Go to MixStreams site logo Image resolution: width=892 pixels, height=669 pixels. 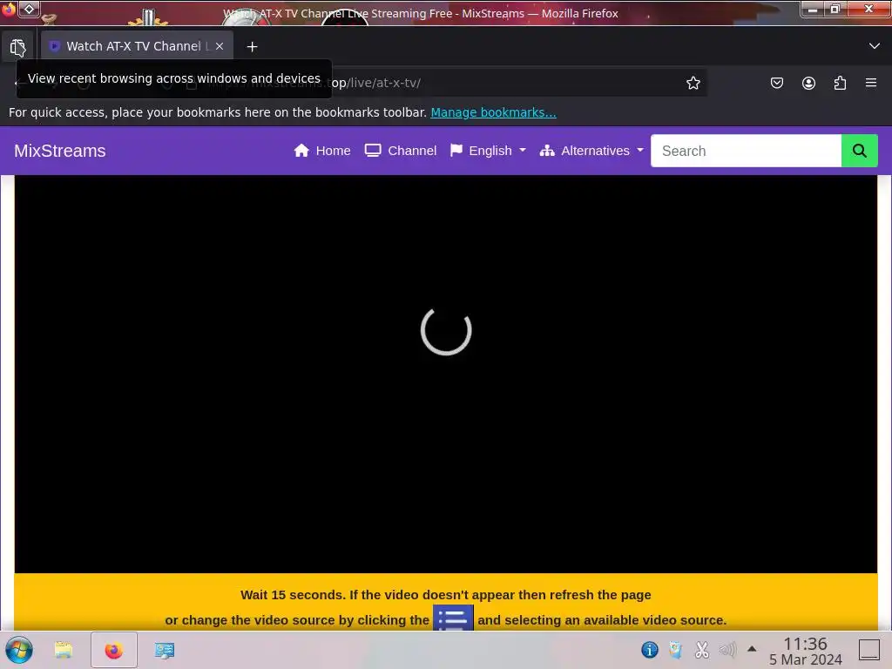pyautogui.click(x=60, y=151)
